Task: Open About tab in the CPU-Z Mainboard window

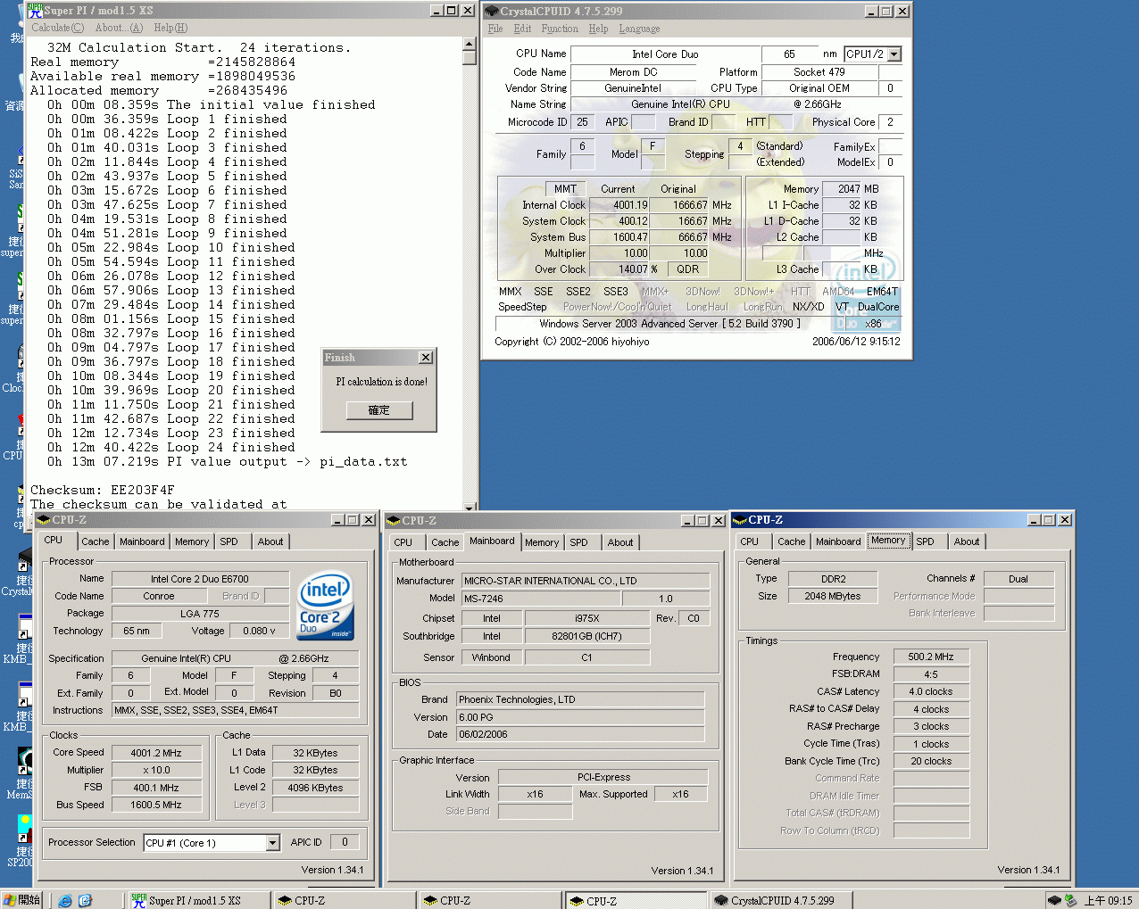Action: pos(620,542)
